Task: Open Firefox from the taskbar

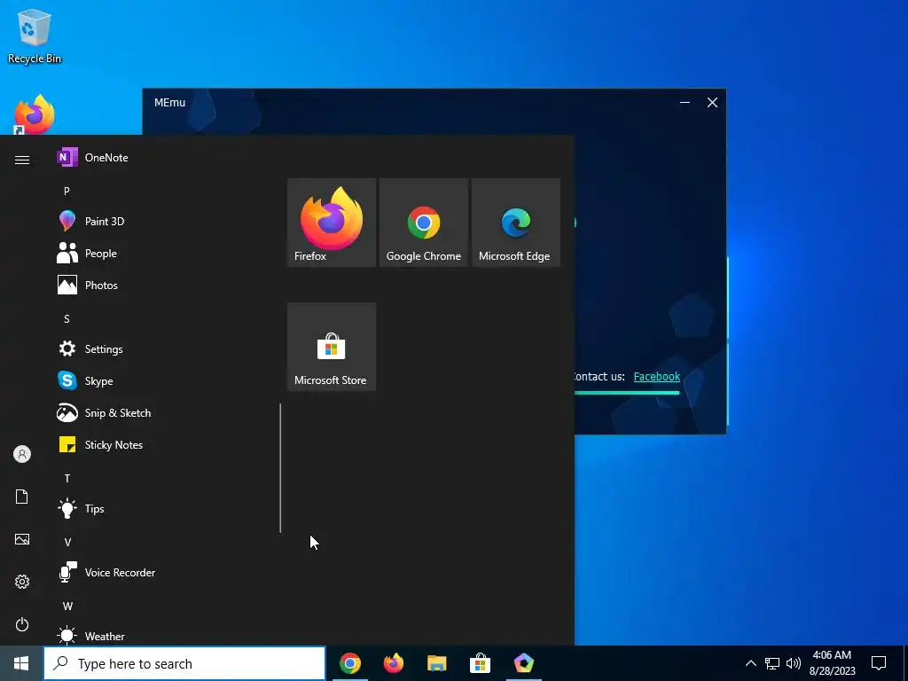Action: 394,663
